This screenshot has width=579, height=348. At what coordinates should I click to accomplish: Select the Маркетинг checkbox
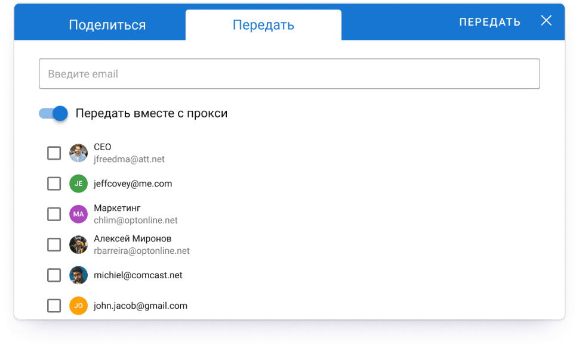pyautogui.click(x=54, y=214)
